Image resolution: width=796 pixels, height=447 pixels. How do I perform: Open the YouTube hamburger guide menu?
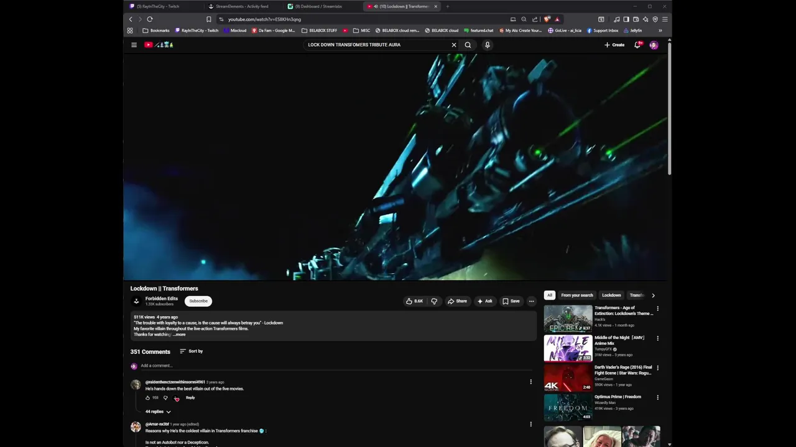coord(134,45)
